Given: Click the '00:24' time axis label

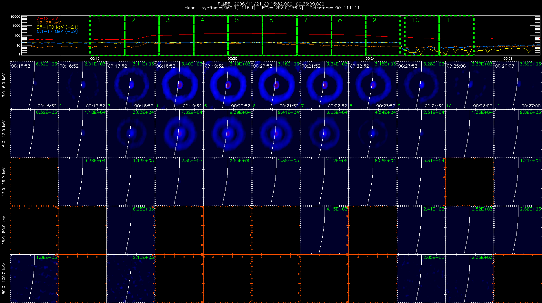Looking at the screenshot, I should coord(370,59).
